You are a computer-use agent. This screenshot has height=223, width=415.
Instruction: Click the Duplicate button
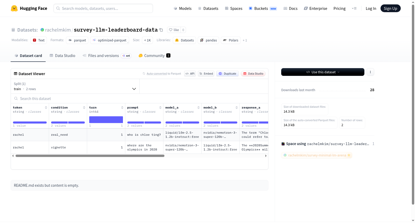tap(227, 74)
